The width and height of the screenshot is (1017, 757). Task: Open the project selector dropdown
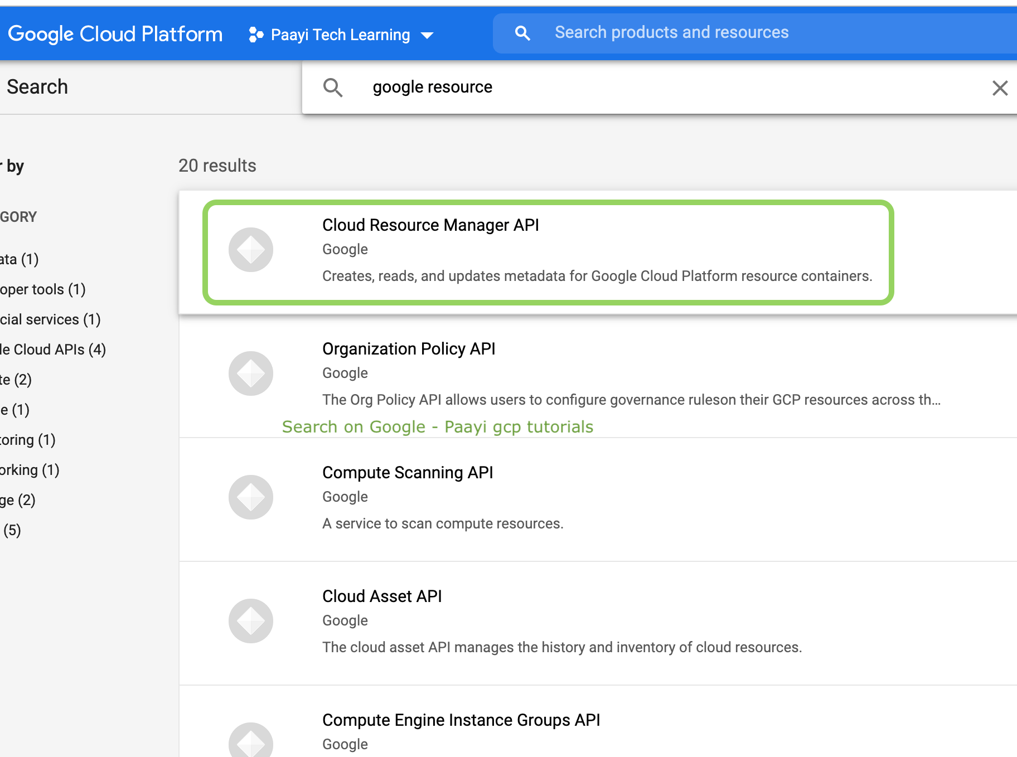(x=341, y=35)
